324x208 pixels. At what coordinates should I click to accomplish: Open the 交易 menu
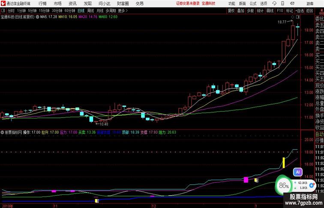[140, 3]
